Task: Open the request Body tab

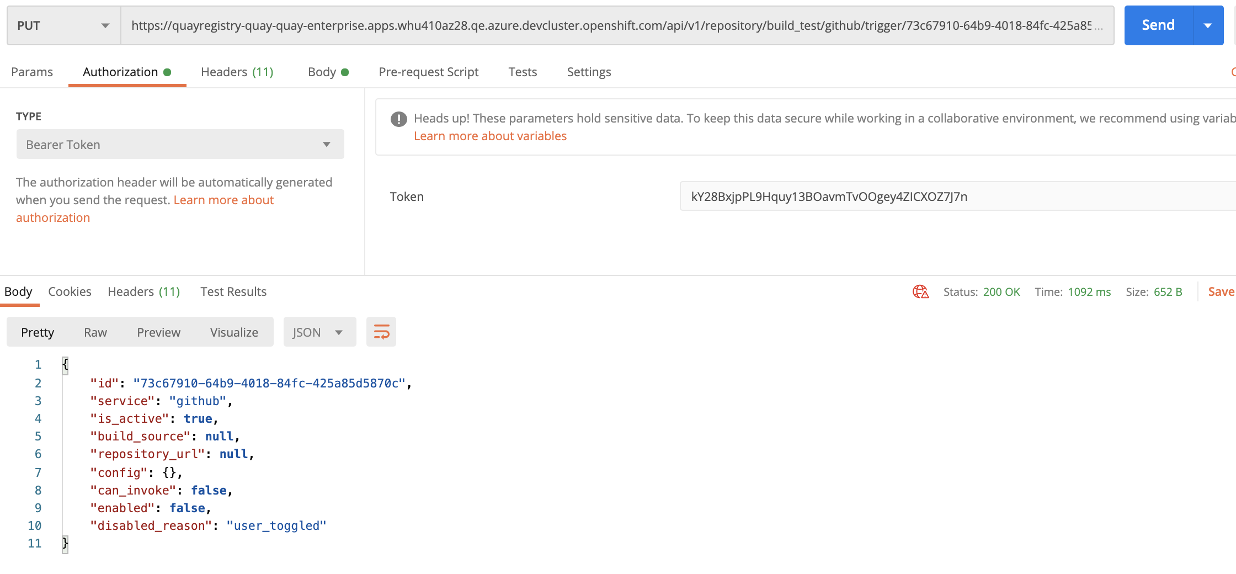Action: 328,72
